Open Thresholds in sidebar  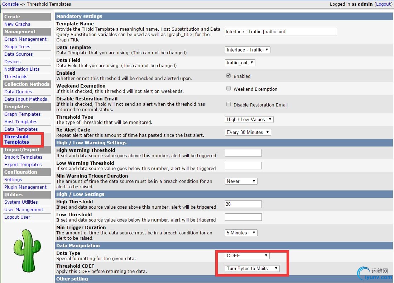pyautogui.click(x=15, y=77)
